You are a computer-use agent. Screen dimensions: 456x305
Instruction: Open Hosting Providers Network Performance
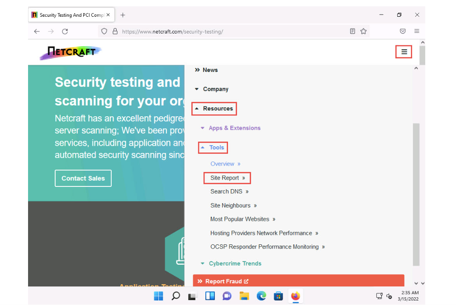pyautogui.click(x=264, y=233)
